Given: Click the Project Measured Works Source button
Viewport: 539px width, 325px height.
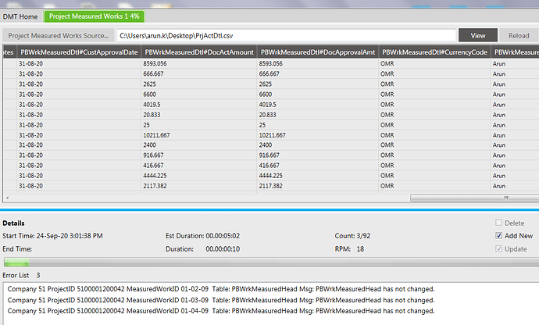Looking at the screenshot, I should pos(57,35).
